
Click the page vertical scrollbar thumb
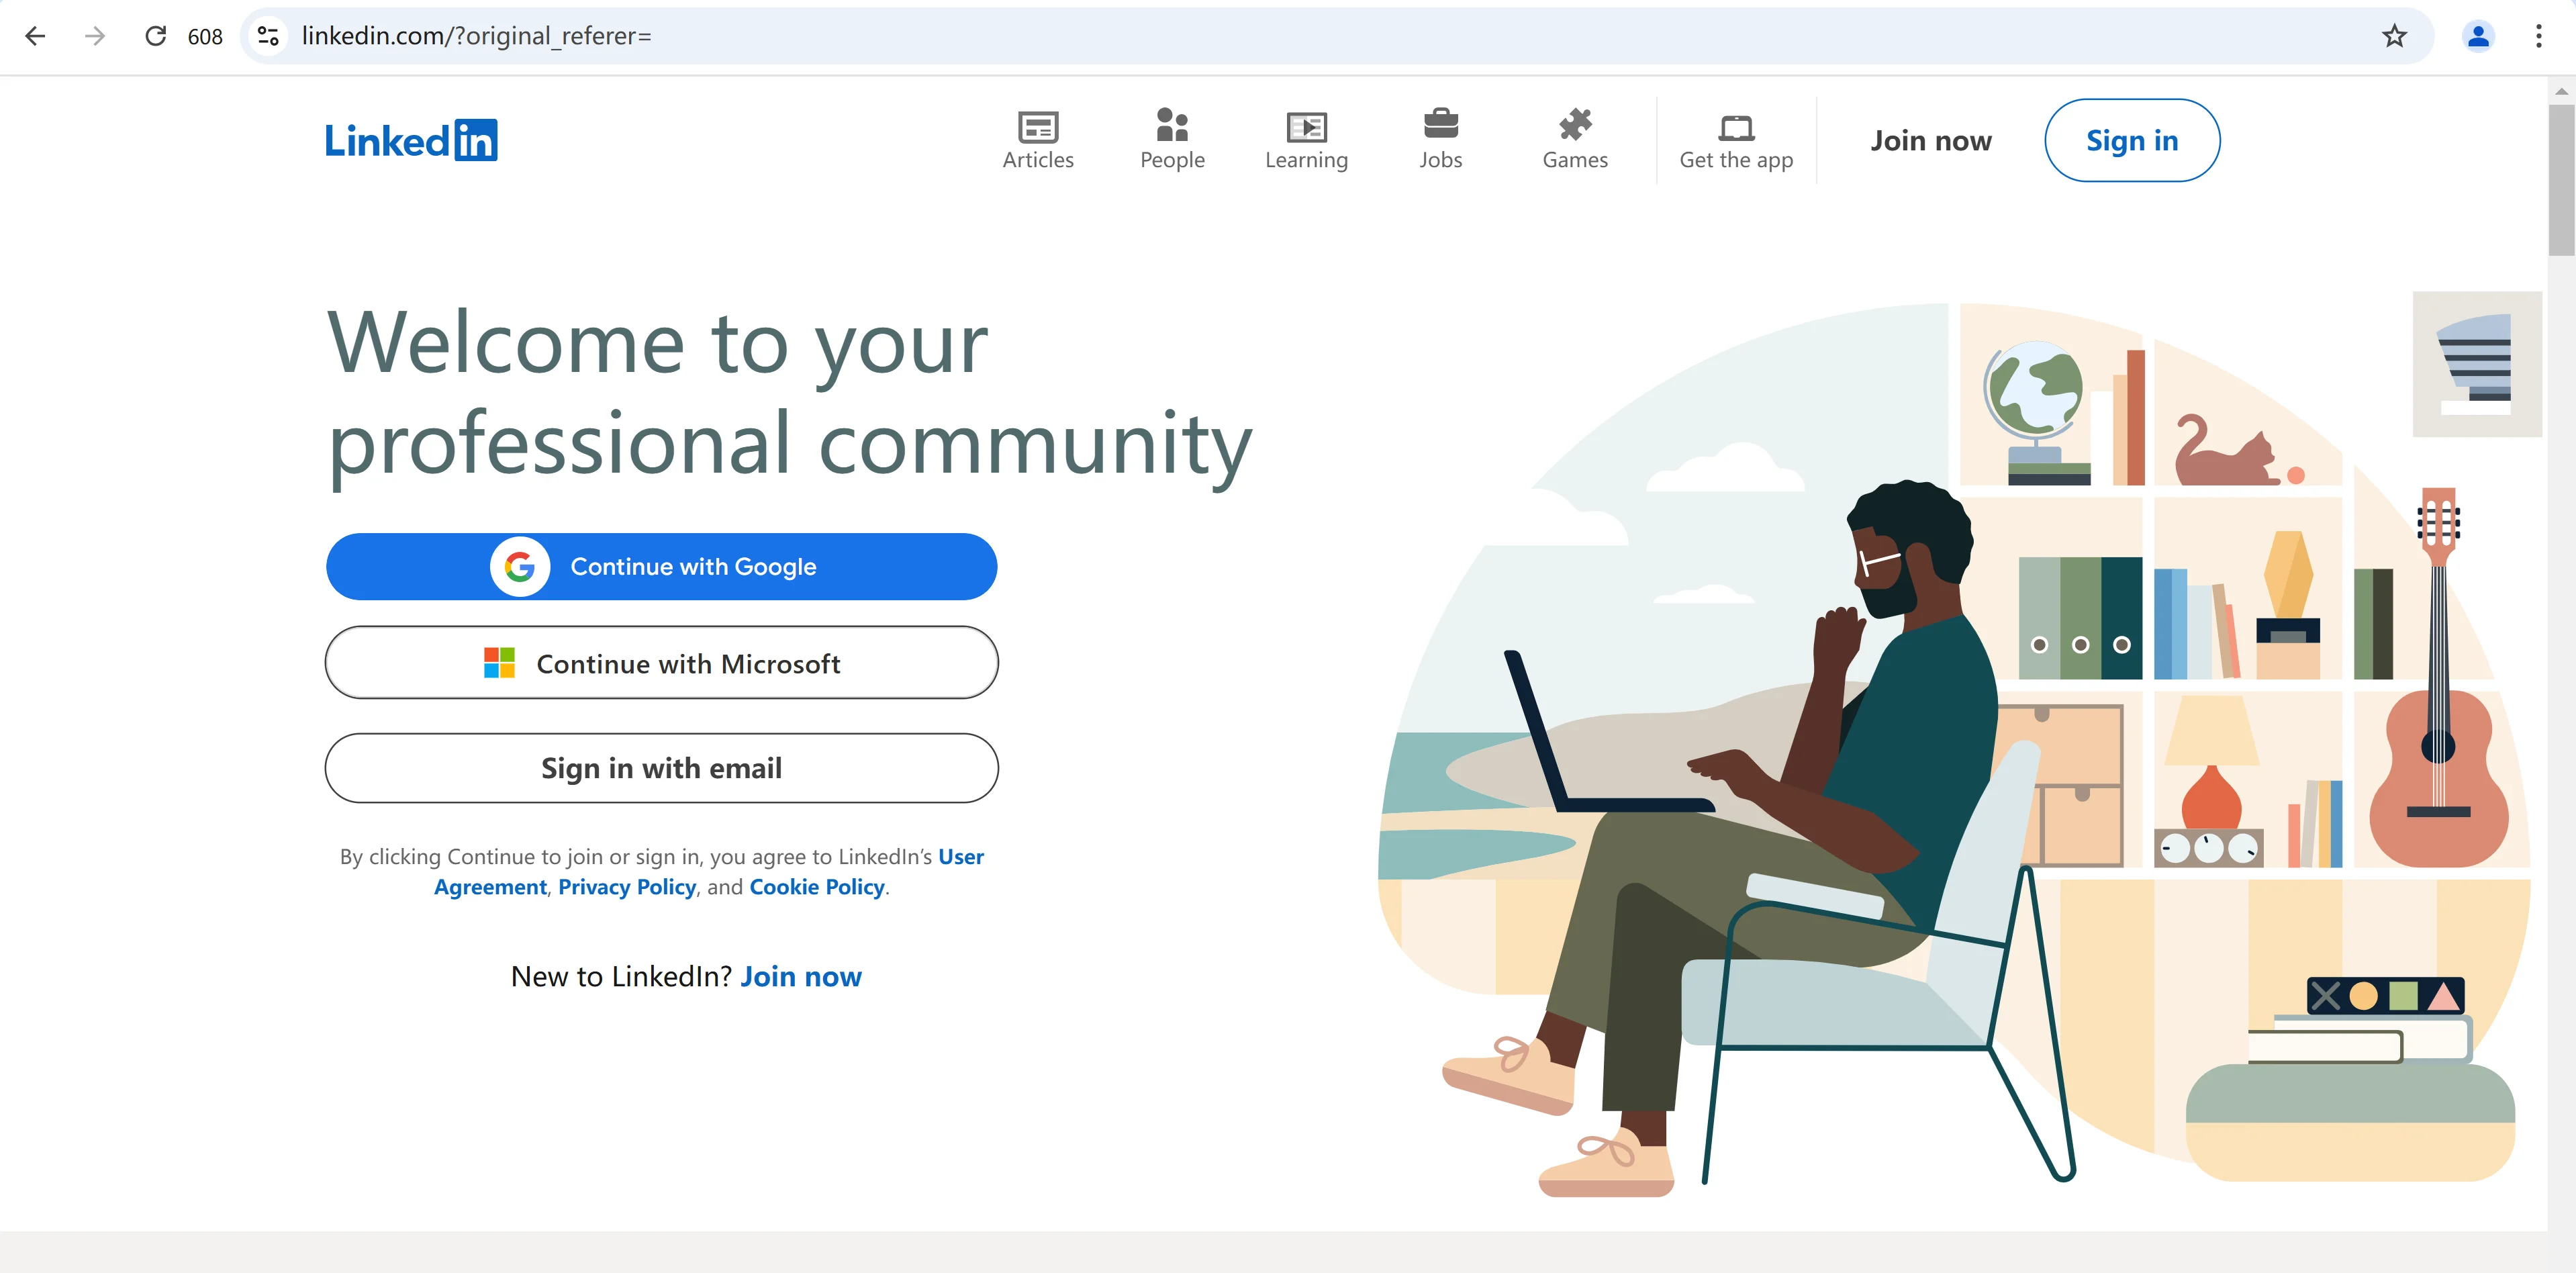(x=2562, y=180)
